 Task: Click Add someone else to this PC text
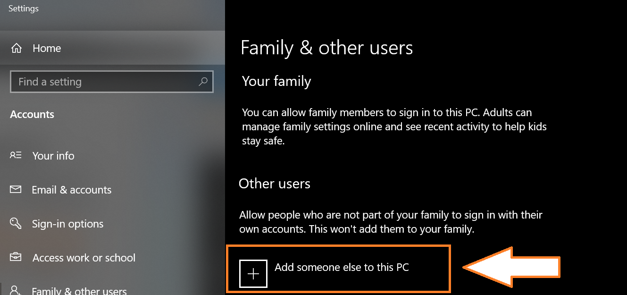(x=342, y=267)
